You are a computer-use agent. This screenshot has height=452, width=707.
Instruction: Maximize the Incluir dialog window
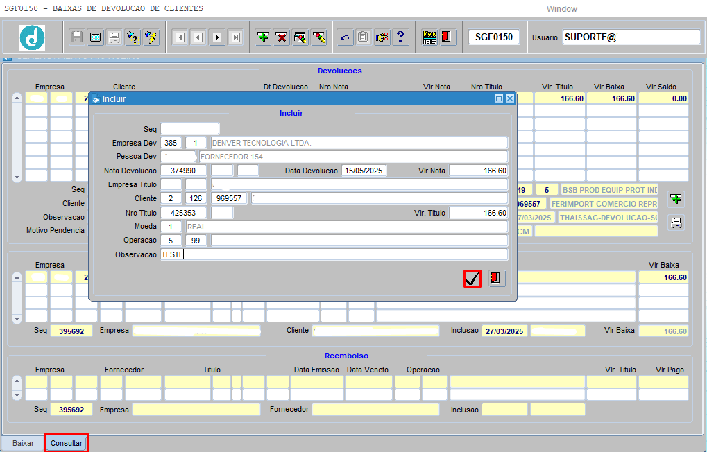(498, 99)
